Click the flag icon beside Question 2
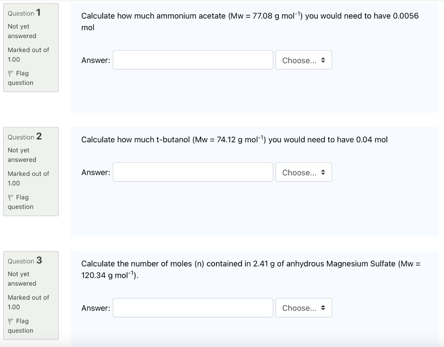Viewport: 444px width, 347px height. click(x=11, y=197)
